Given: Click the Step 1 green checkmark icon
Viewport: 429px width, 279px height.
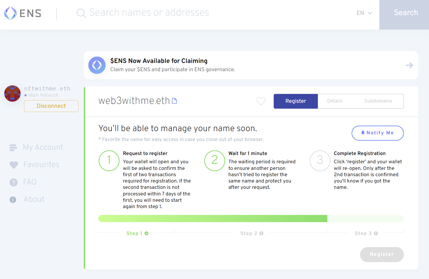Looking at the screenshot, I should point(147,233).
